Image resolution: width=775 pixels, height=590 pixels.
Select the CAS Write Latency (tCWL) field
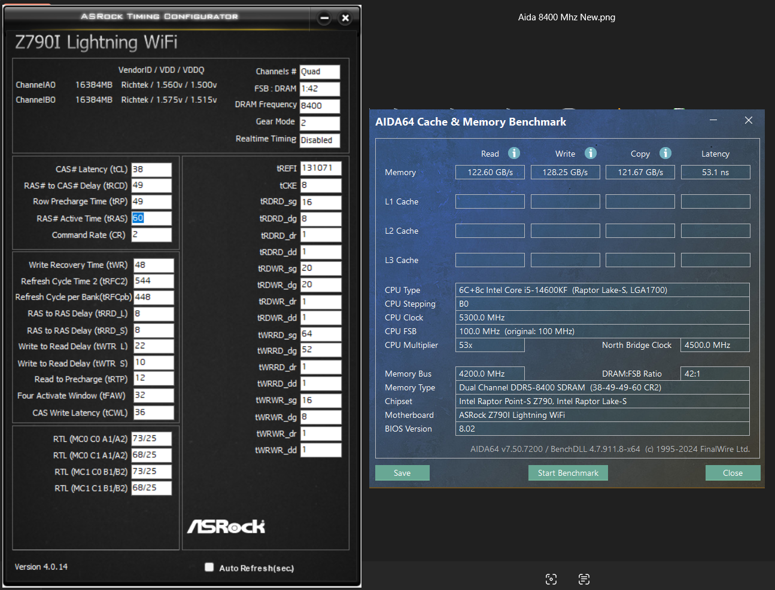coord(154,412)
